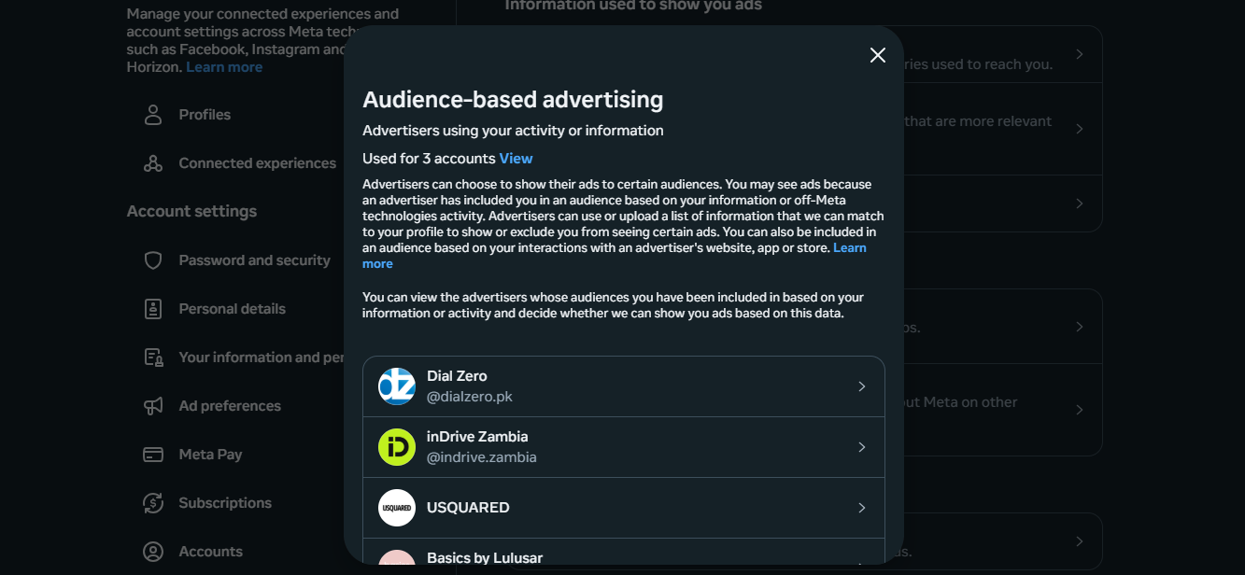The image size is (1245, 575).
Task: Click the Personal details ID icon
Action: click(x=153, y=309)
